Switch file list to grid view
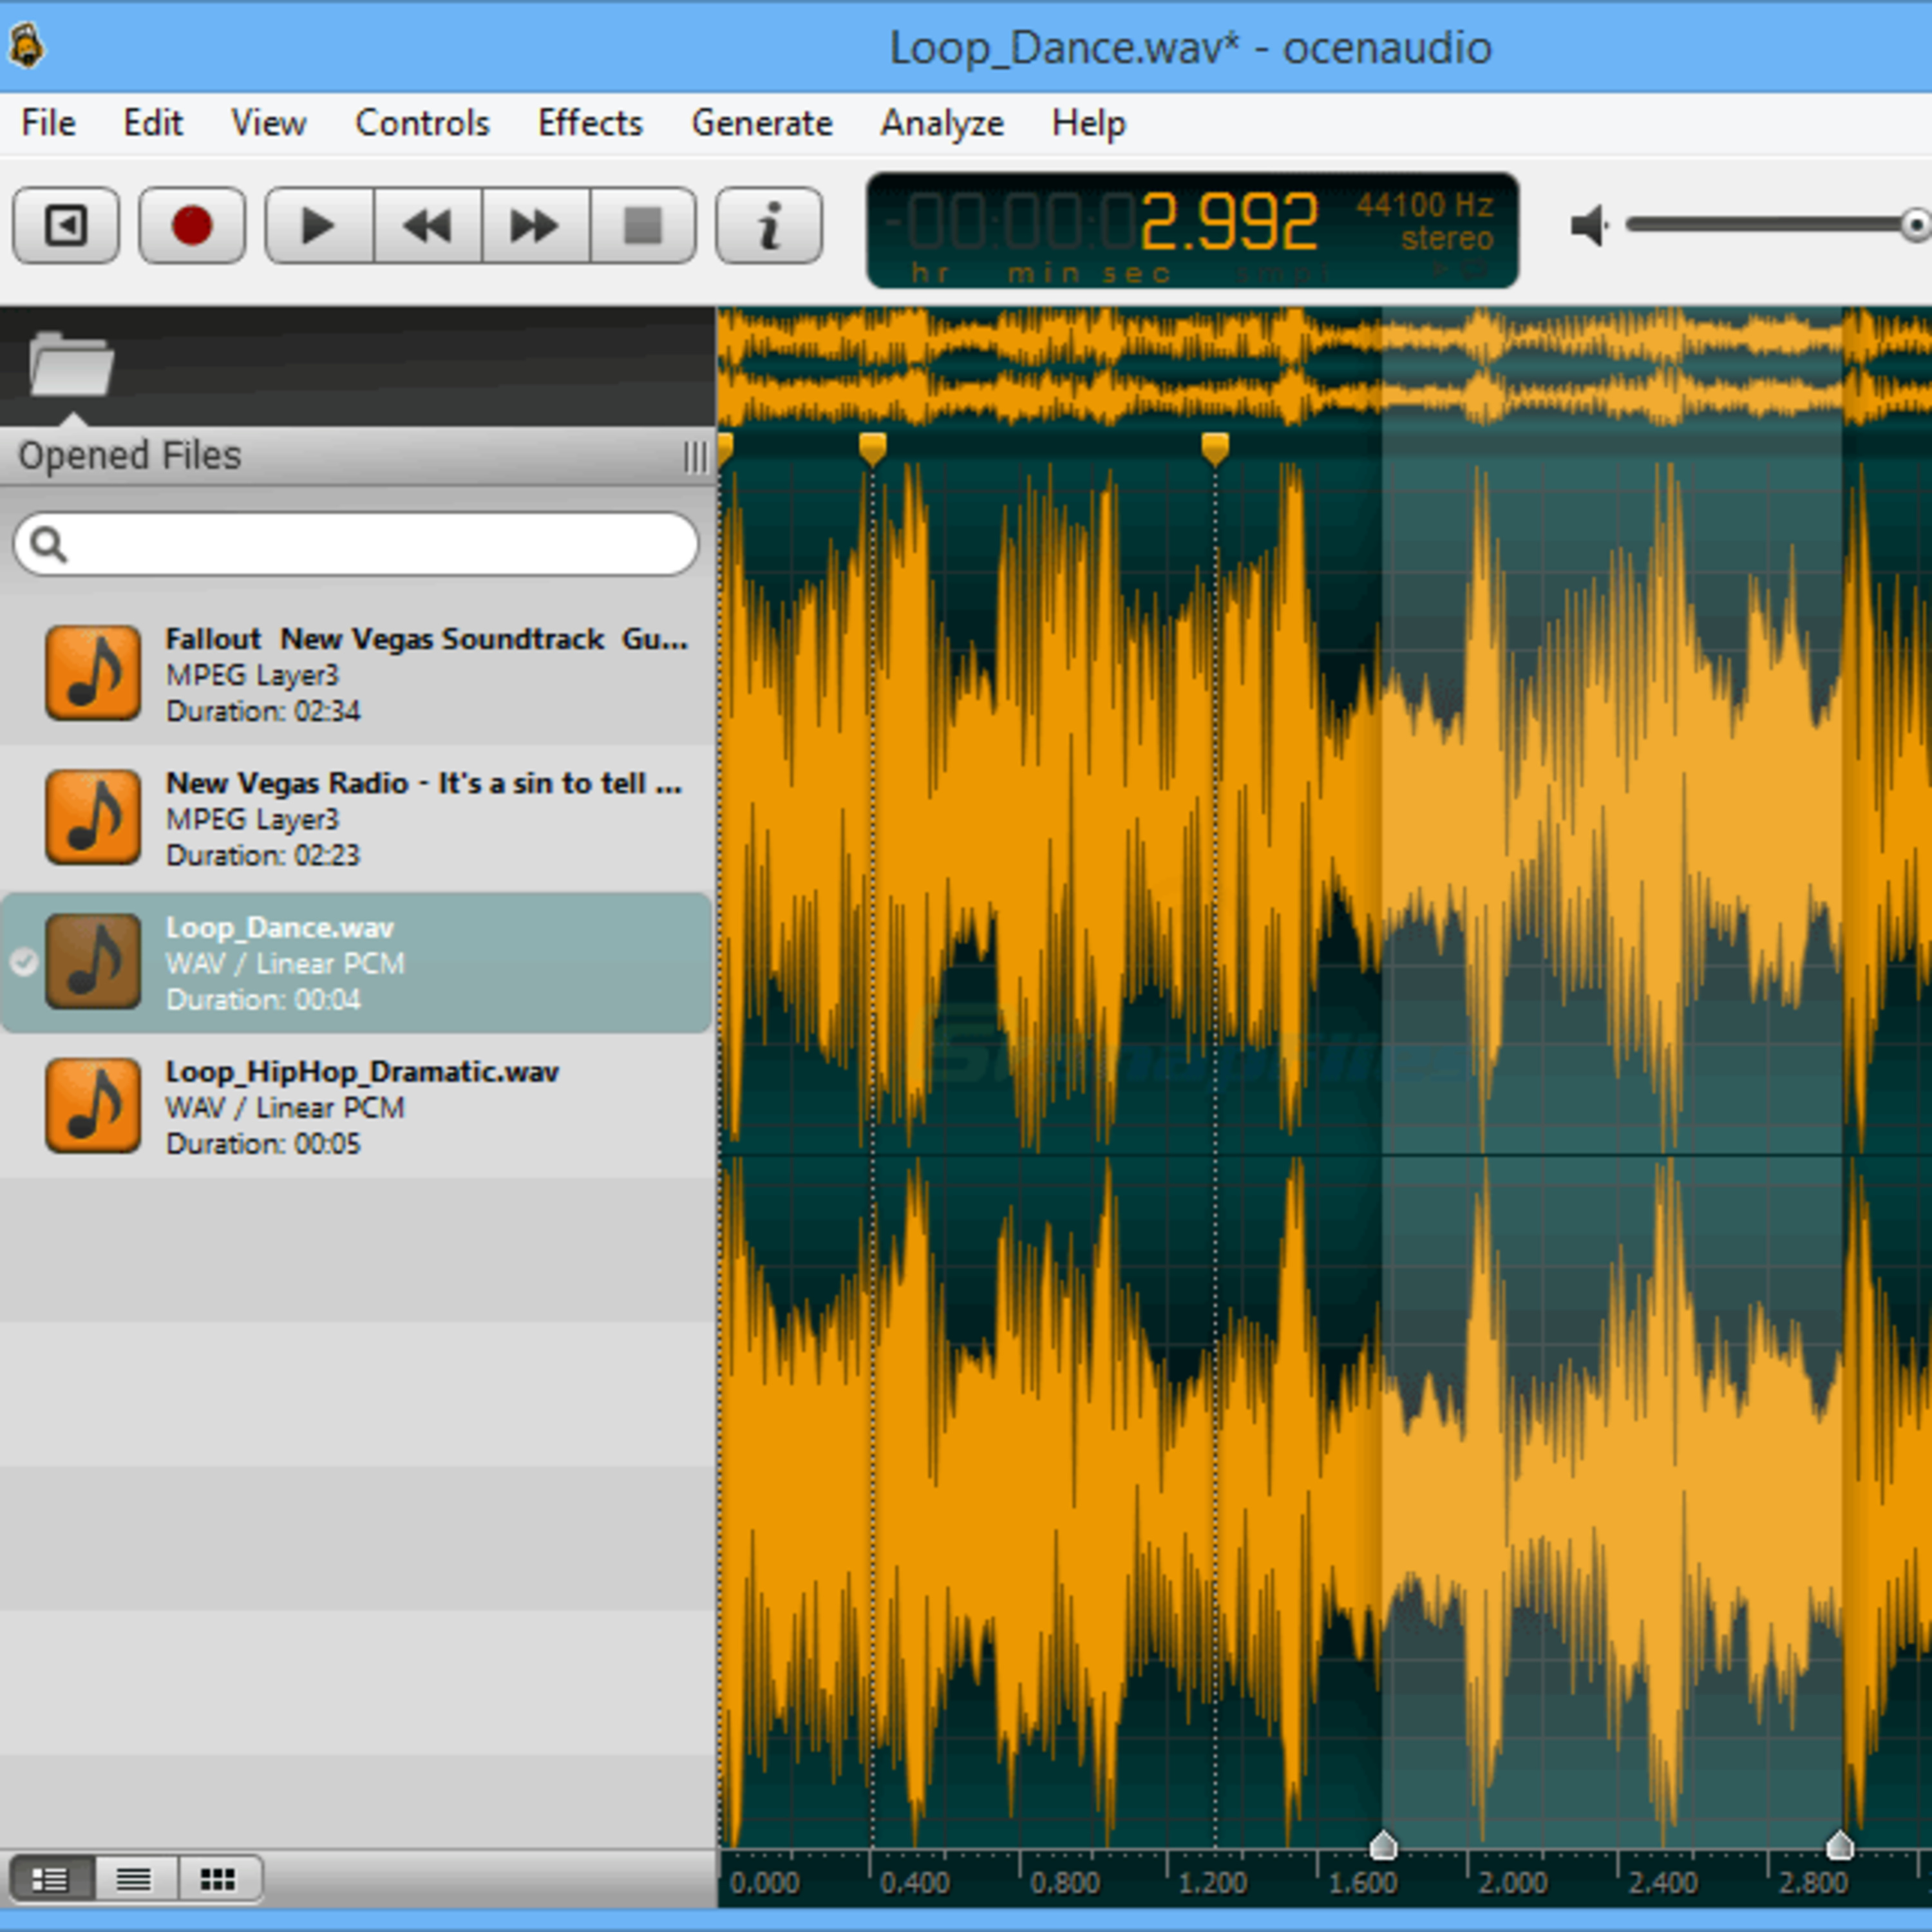The width and height of the screenshot is (1932, 1932). click(218, 1879)
